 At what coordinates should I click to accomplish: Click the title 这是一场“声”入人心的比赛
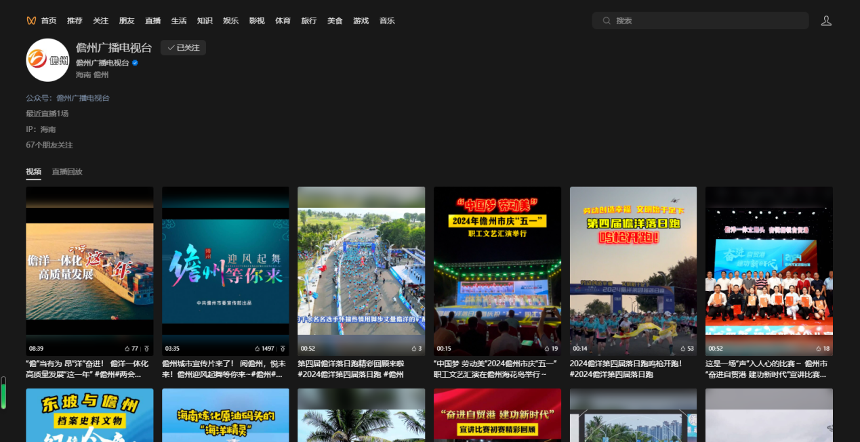(x=768, y=369)
